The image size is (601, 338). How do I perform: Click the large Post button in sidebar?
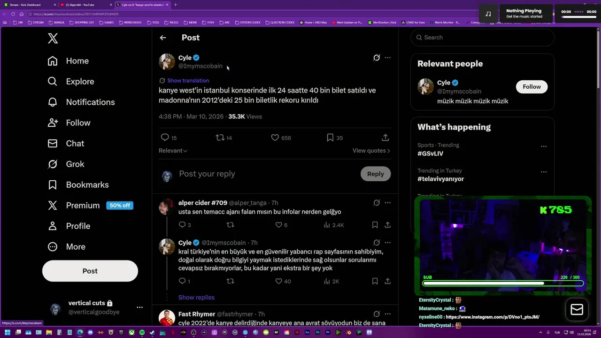(90, 271)
